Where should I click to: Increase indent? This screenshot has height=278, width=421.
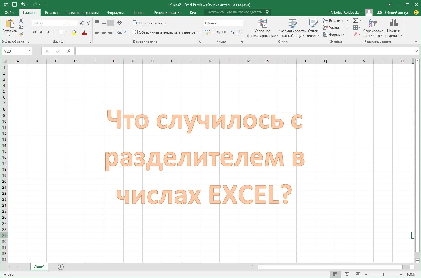pos(126,32)
